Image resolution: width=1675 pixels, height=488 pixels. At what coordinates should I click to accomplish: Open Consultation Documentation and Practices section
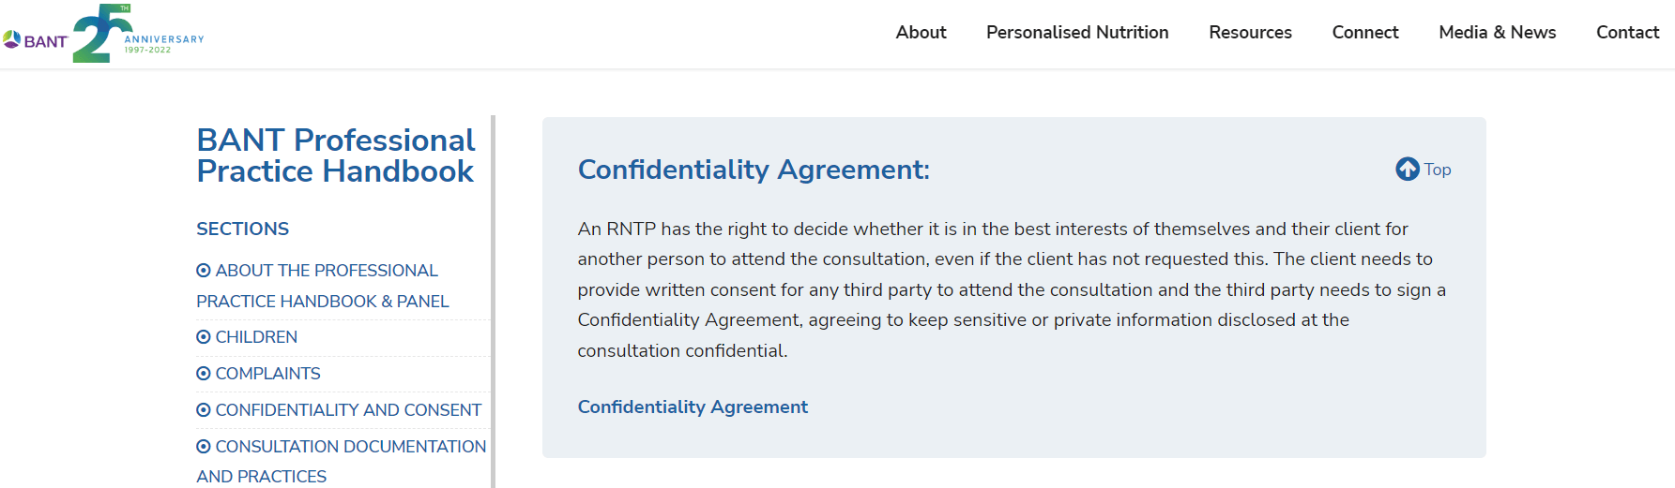(x=342, y=461)
